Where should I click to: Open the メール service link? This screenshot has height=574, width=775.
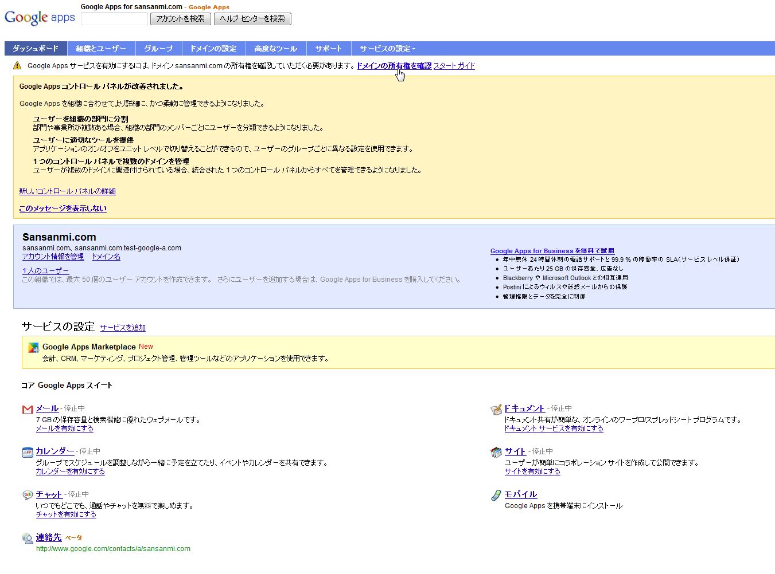47,408
